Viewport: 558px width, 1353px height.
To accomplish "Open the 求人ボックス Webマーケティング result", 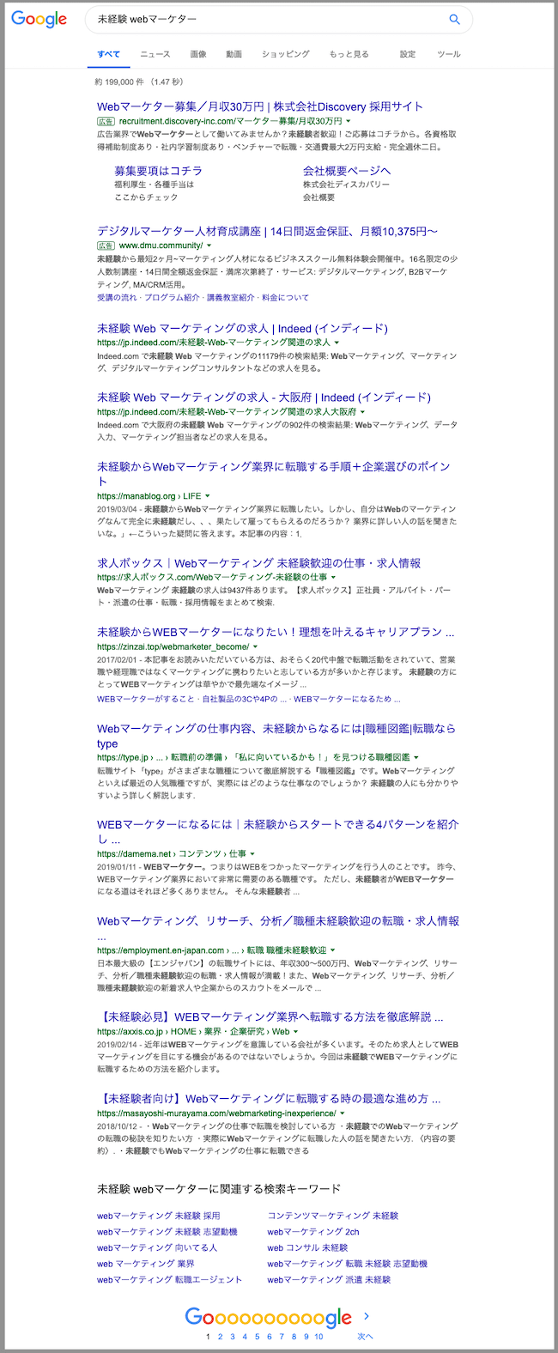I will tap(258, 563).
